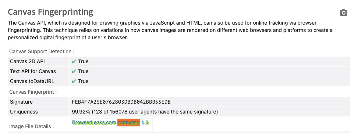Click the True value for Canvas toDataURL

click(x=83, y=82)
